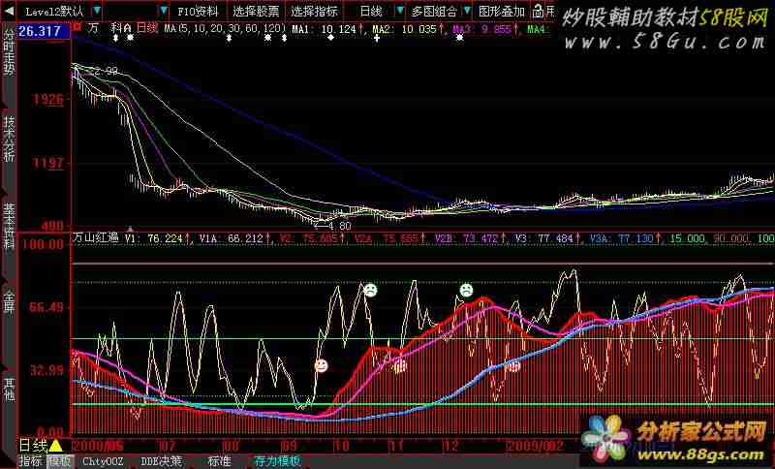
Task: Click the 66.49 indicator axis label
Action: pos(46,307)
